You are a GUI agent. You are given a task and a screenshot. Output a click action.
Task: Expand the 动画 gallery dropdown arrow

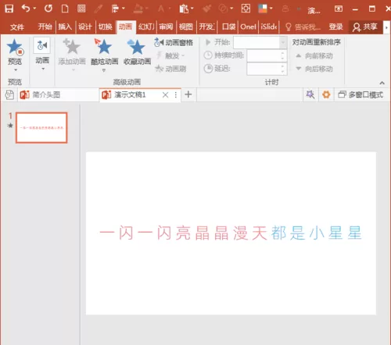[x=43, y=69]
